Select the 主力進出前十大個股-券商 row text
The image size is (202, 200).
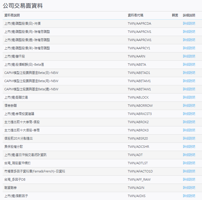coord(22,130)
